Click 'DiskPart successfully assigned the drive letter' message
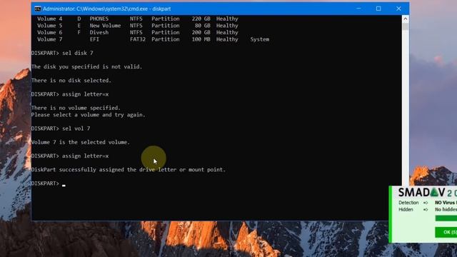The width and height of the screenshot is (457, 257). tap(129, 170)
